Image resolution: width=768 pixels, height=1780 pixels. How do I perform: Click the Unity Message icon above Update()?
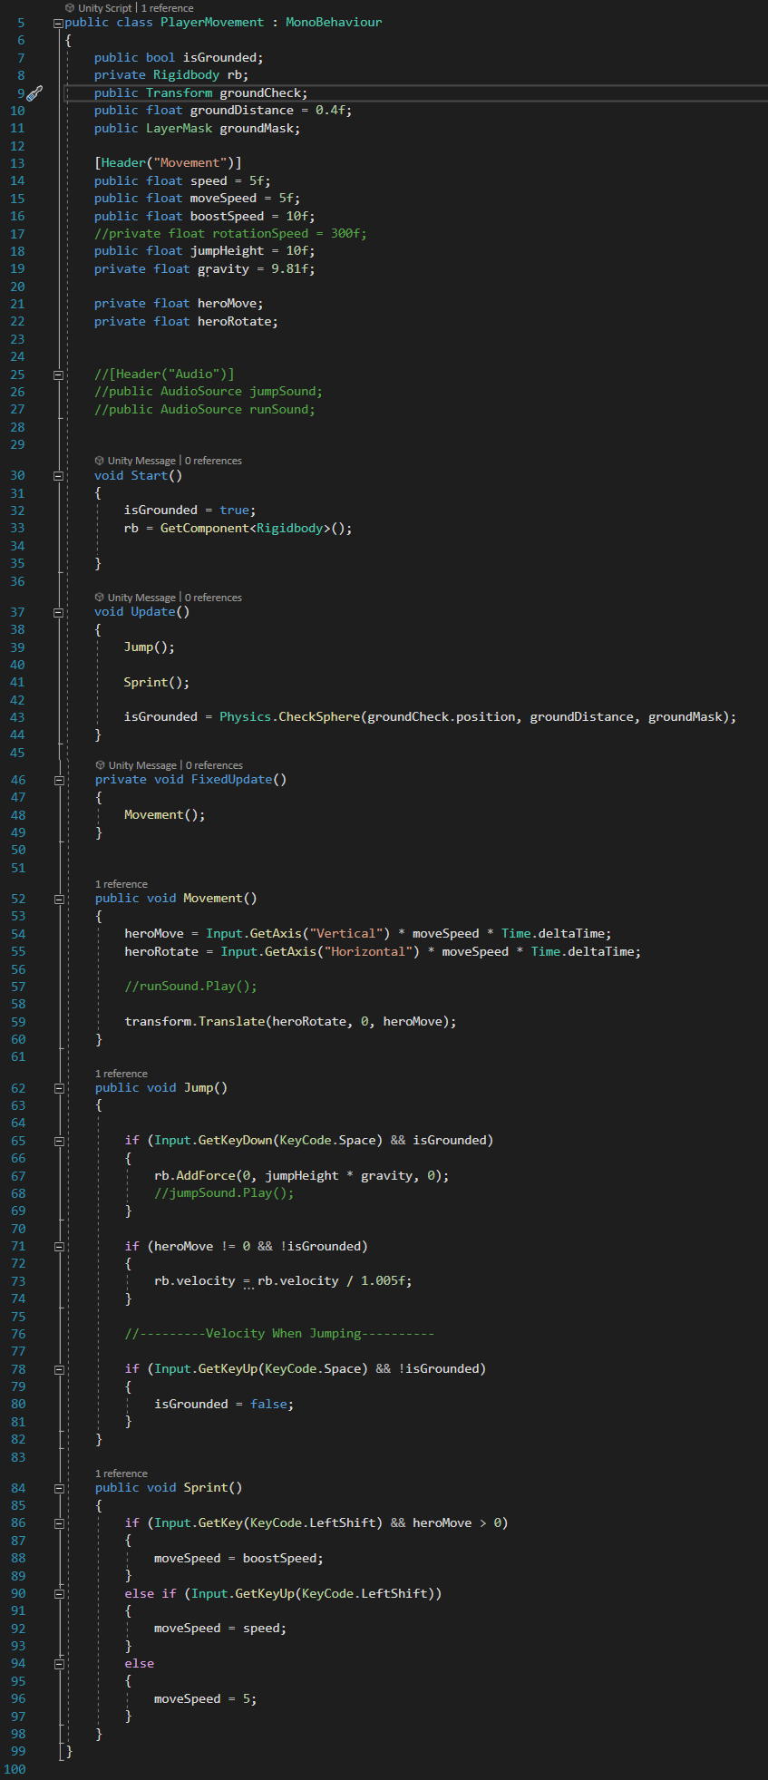coord(100,598)
